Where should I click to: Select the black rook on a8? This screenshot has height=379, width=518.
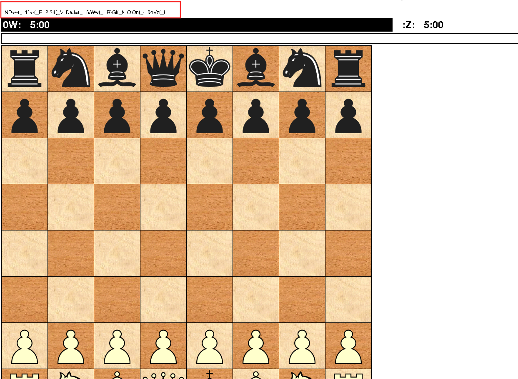(x=25, y=69)
